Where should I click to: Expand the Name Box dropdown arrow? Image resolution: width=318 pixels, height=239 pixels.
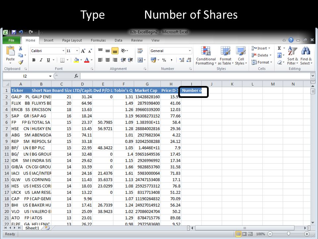50,76
